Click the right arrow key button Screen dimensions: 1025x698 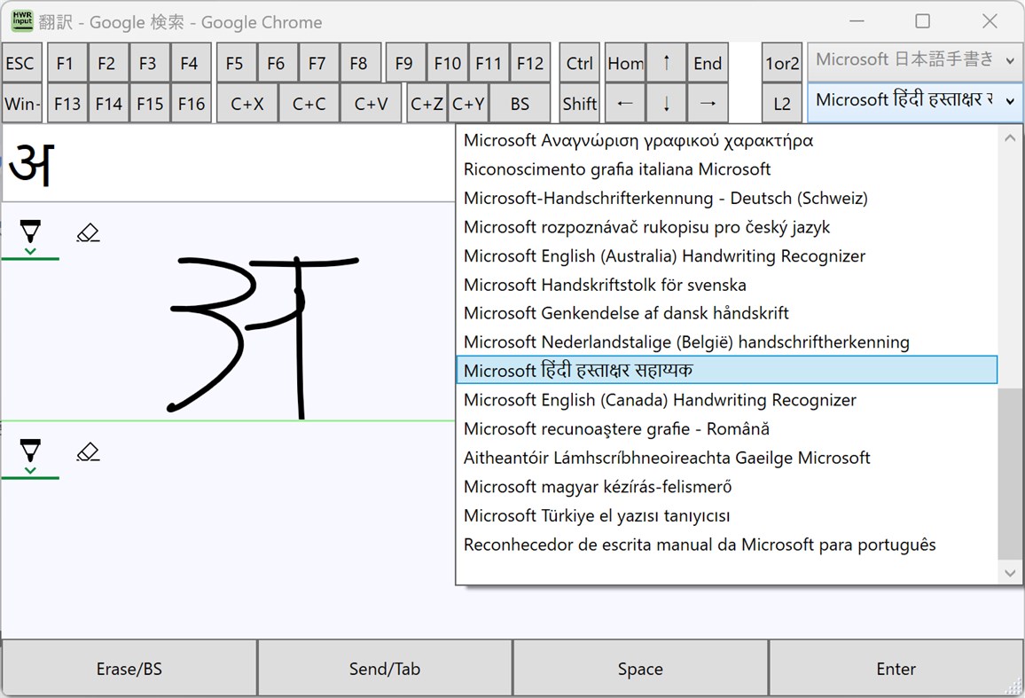pyautogui.click(x=708, y=104)
